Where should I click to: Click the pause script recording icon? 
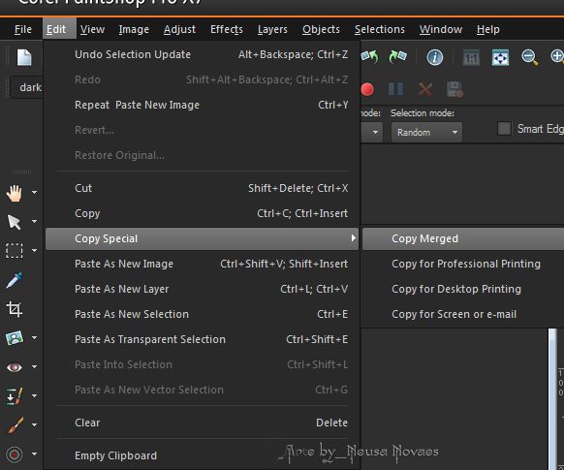(395, 89)
